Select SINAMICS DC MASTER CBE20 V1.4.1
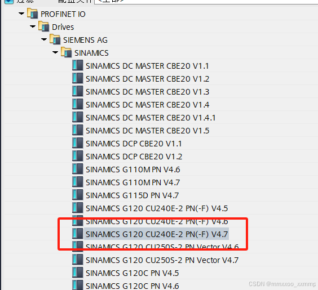 [151, 118]
